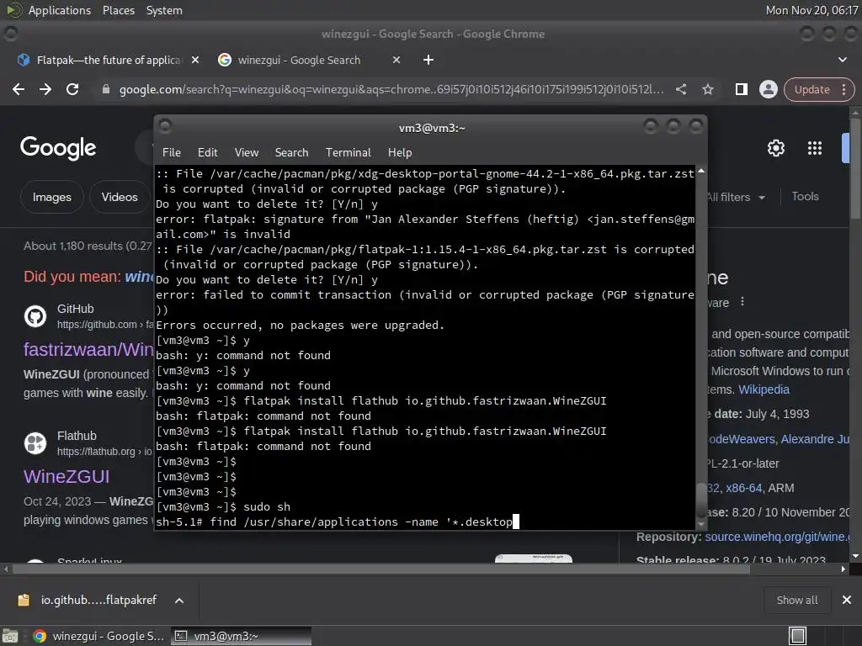
Task: Open the Chrome profile avatar
Action: (x=768, y=89)
